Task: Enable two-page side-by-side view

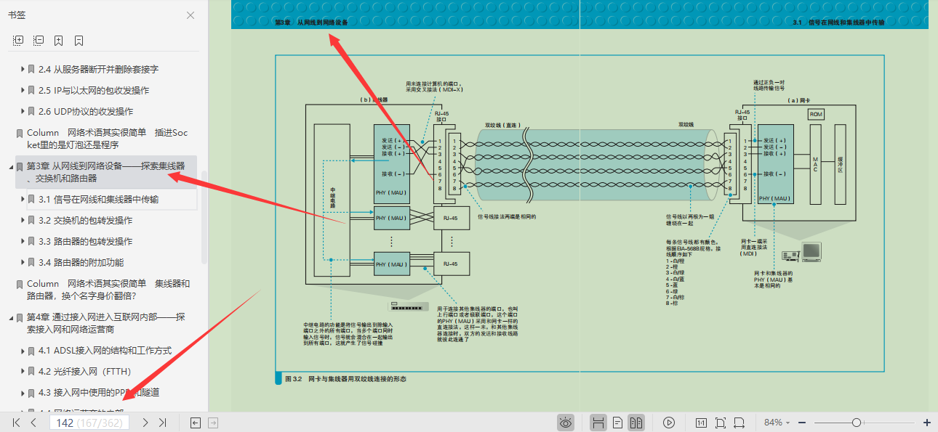Action: pos(636,423)
